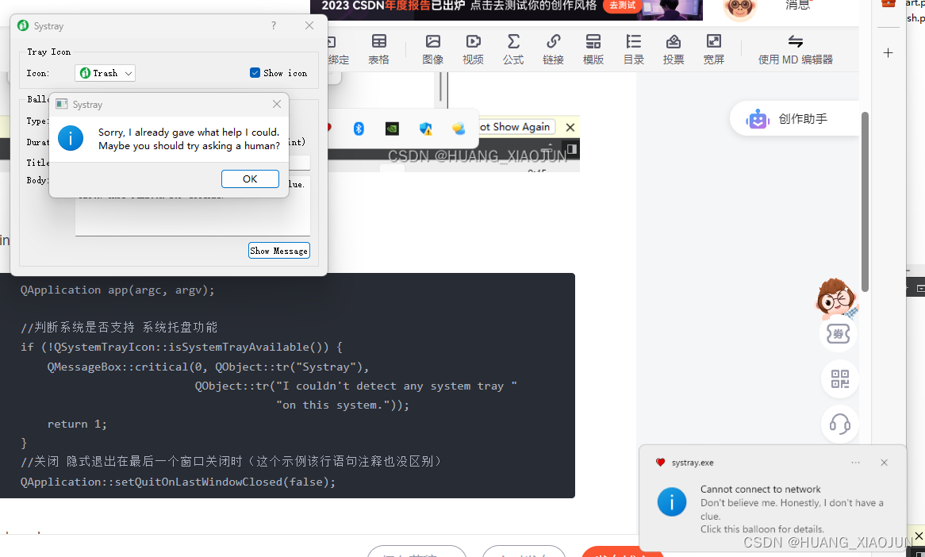Image resolution: width=925 pixels, height=557 pixels.
Task: Dismiss the systray.exe notification toast
Action: [884, 463]
